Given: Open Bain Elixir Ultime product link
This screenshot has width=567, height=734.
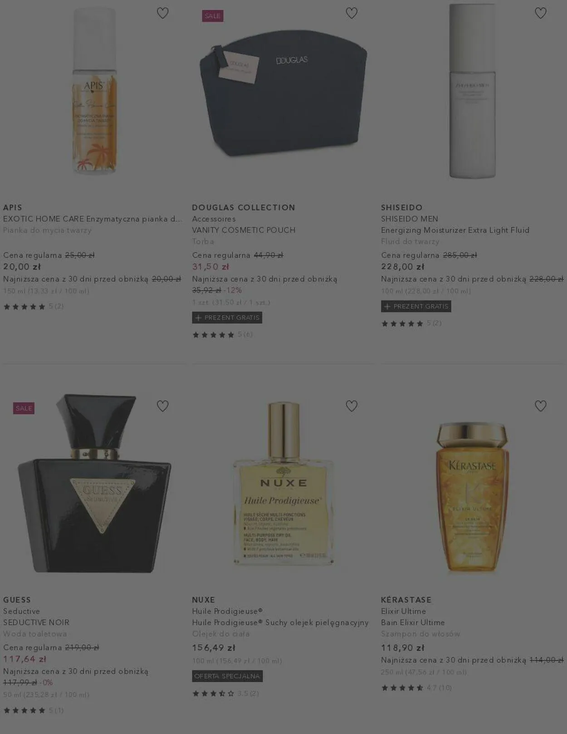Looking at the screenshot, I should click(x=413, y=622).
